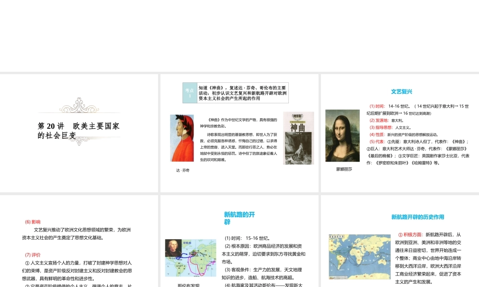This screenshot has height=287, width=479.
Task: Select the 蒙娜丽莎 caption text
Action: (344, 169)
